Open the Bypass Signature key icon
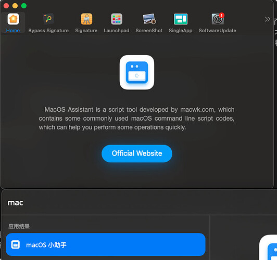This screenshot has height=260, width=277. coord(48,19)
